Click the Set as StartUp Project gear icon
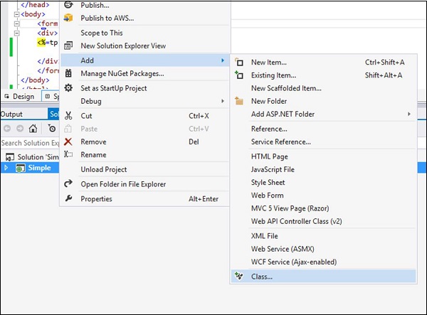This screenshot has height=315, width=427. click(x=69, y=88)
